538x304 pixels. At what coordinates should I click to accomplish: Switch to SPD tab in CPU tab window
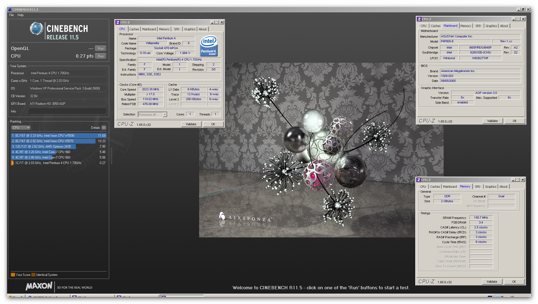177,29
